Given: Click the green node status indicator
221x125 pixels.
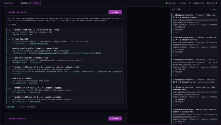Looking at the screenshot, I should click(166, 3).
